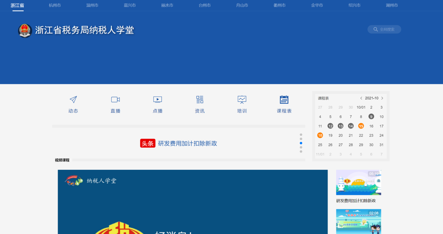
Task: Go to previous month in the course calendar
Action: click(361, 98)
